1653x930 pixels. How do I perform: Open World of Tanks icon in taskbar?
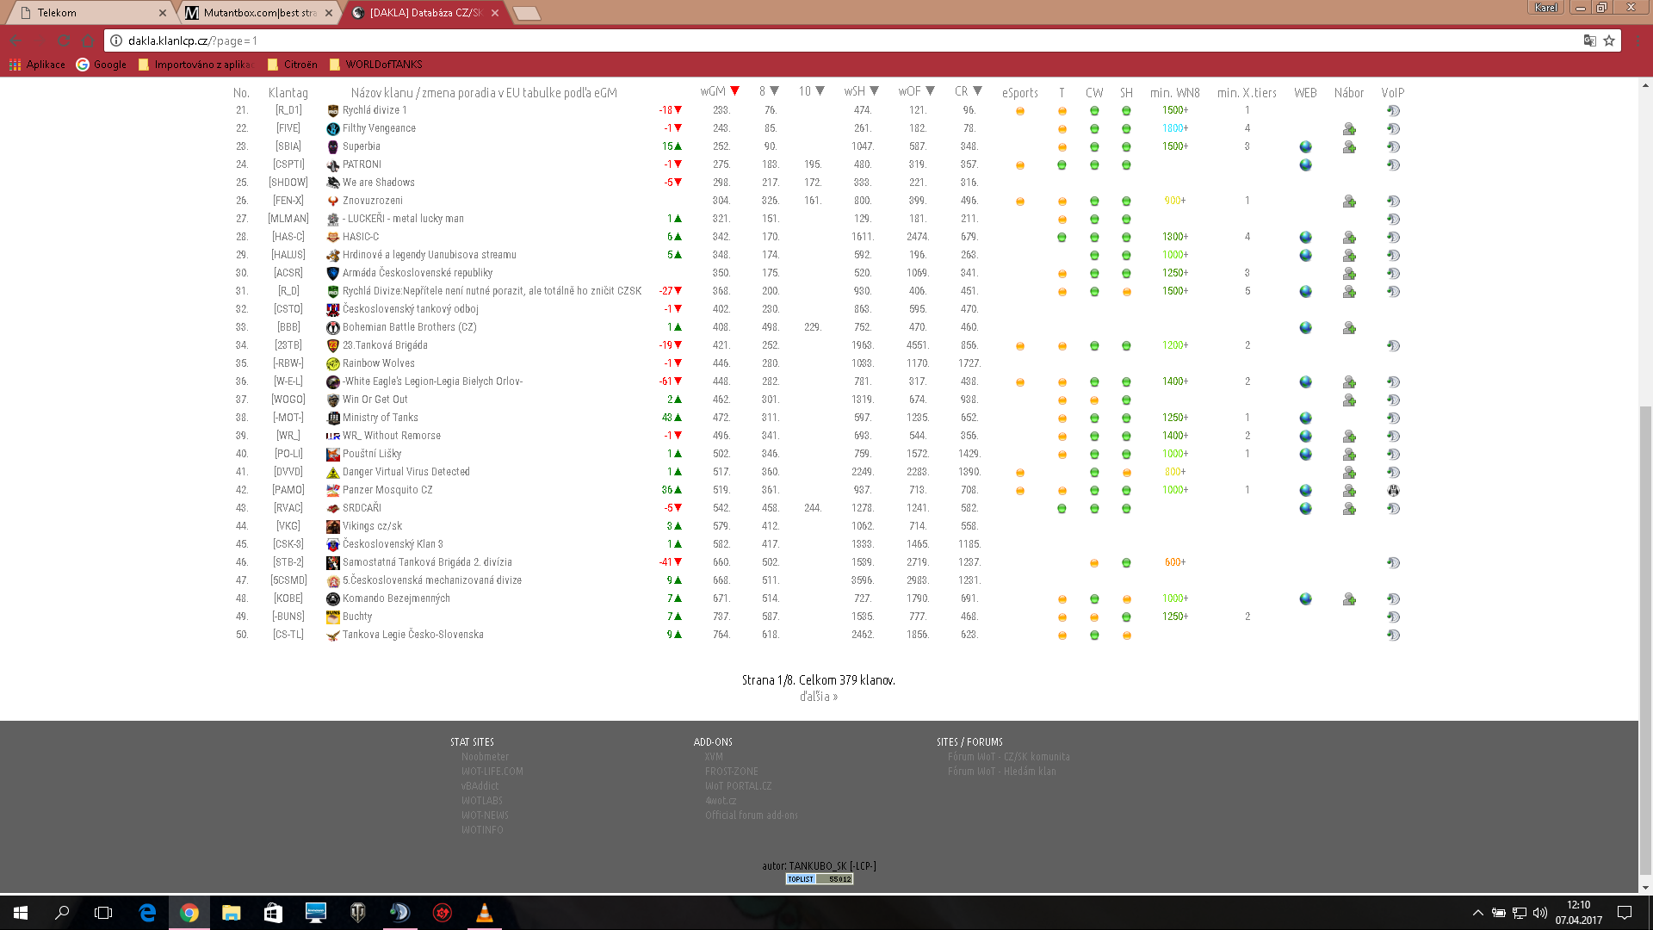[x=357, y=913]
